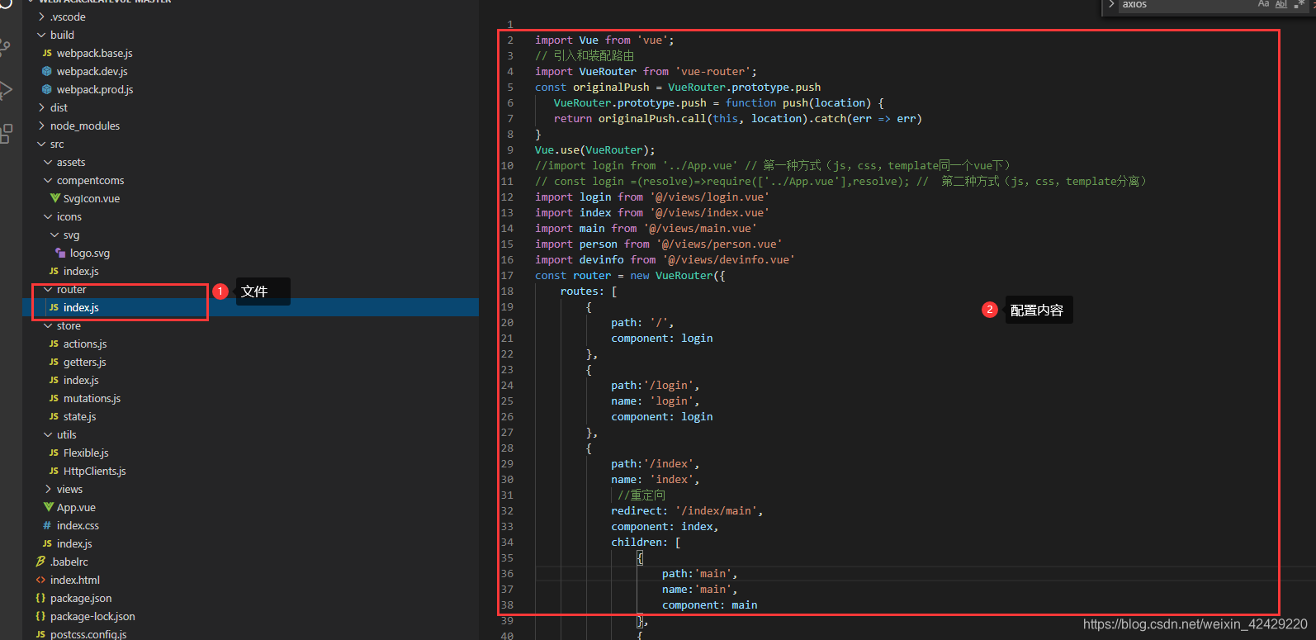The height and width of the screenshot is (640, 1316).
Task: Click webpack icon of webpack.prod.js
Action: click(x=47, y=89)
